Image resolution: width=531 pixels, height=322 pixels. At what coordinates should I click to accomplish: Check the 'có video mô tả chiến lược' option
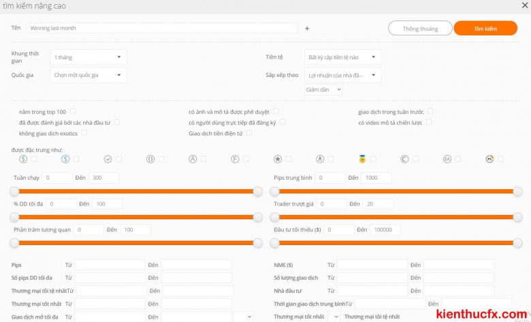(428, 122)
